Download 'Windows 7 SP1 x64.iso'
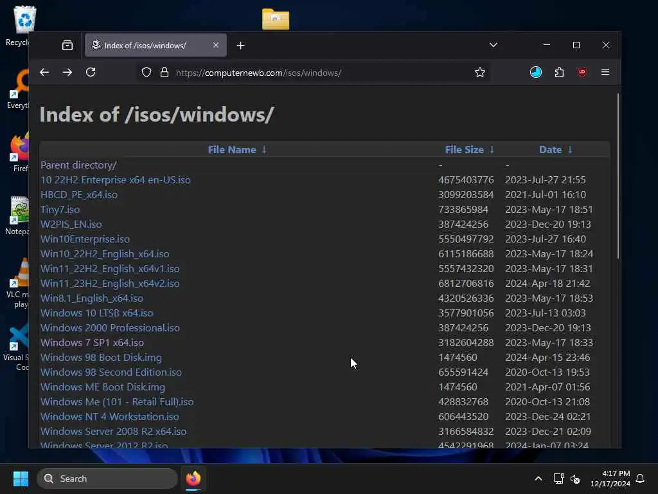The width and height of the screenshot is (658, 494). coord(93,342)
